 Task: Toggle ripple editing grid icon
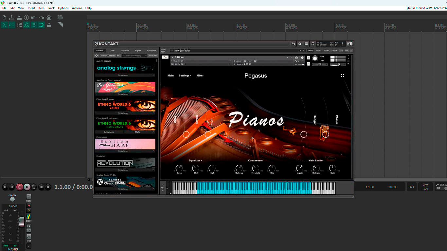point(19,25)
